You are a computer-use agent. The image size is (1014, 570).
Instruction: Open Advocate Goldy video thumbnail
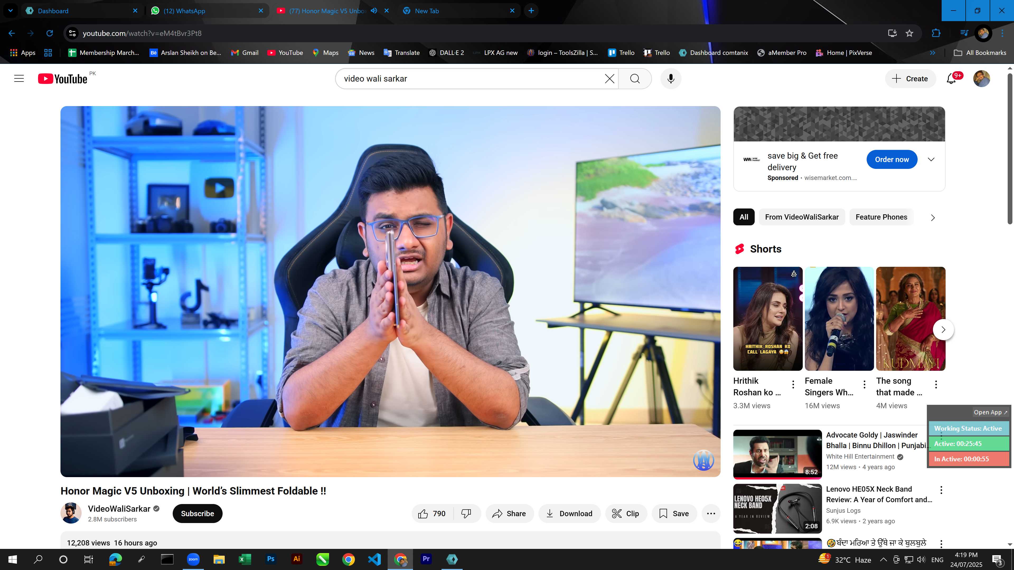coord(777,454)
